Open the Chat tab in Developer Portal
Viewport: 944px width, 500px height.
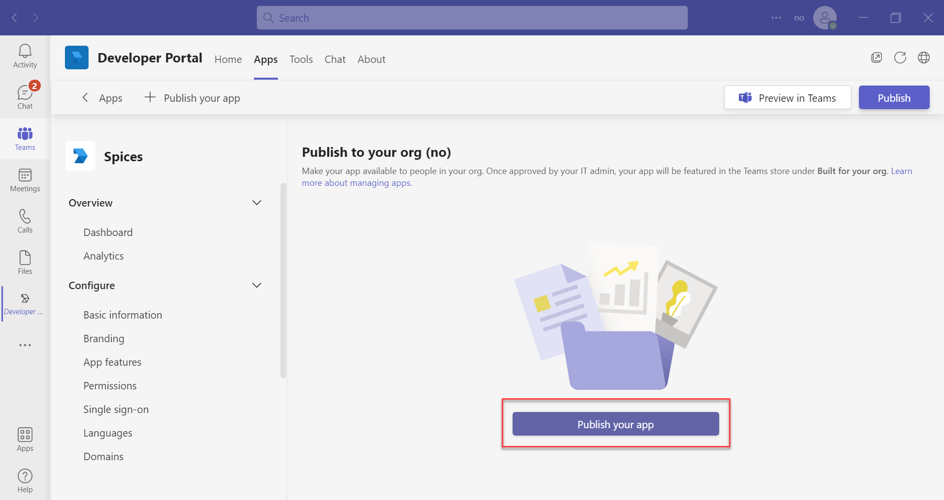335,59
